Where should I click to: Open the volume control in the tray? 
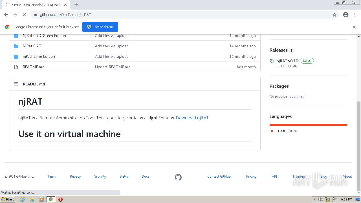(x=321, y=199)
